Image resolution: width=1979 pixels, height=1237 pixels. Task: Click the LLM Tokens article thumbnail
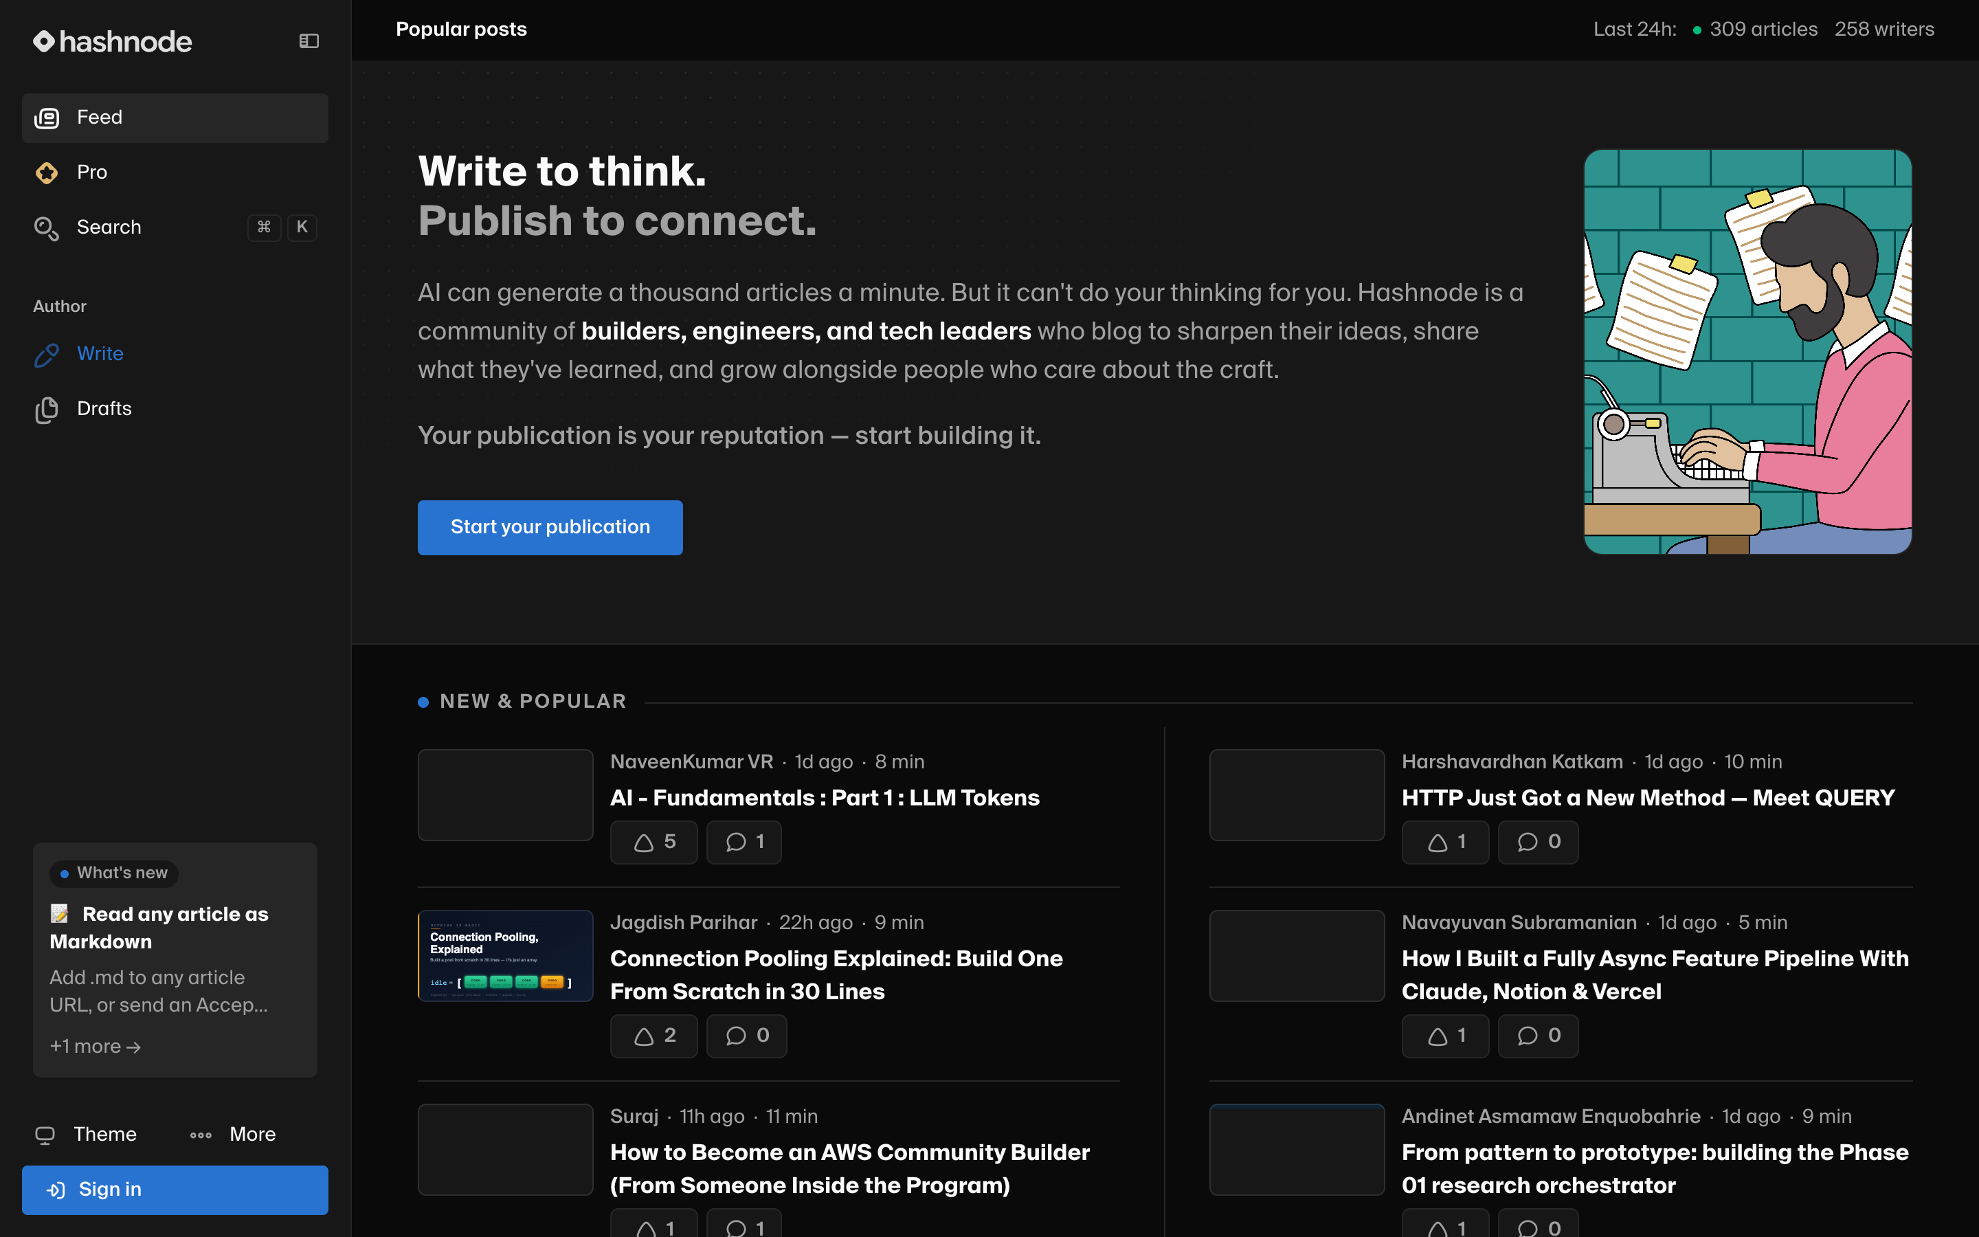[505, 795]
